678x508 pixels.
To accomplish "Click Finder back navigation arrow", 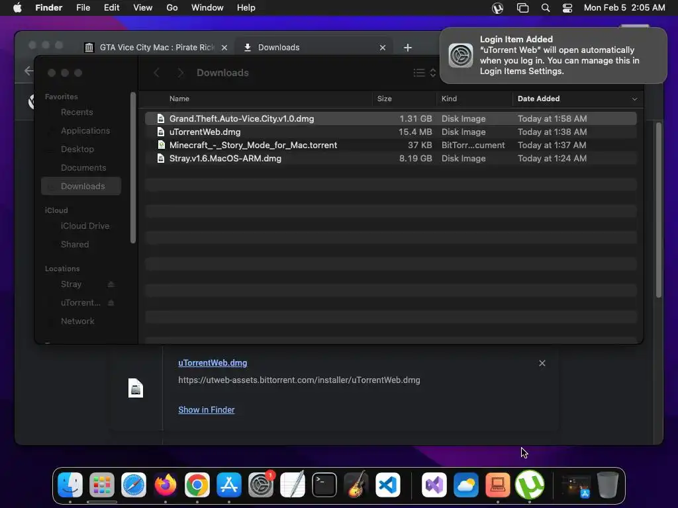I will pyautogui.click(x=156, y=73).
